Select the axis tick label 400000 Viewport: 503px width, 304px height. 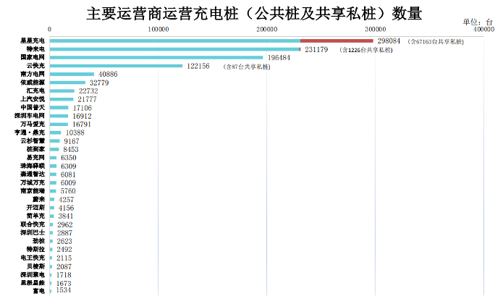pyautogui.click(x=483, y=30)
